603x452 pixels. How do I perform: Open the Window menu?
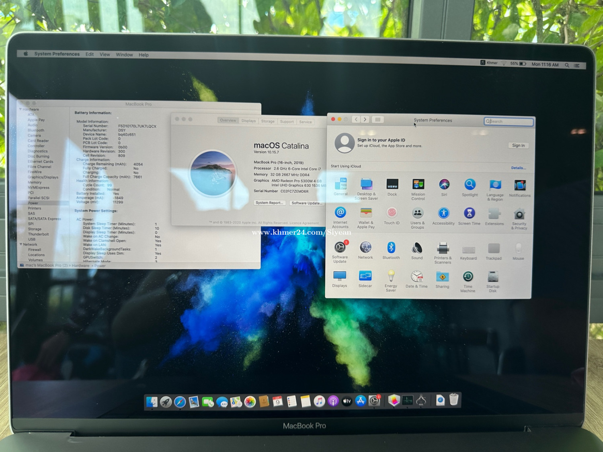(124, 55)
